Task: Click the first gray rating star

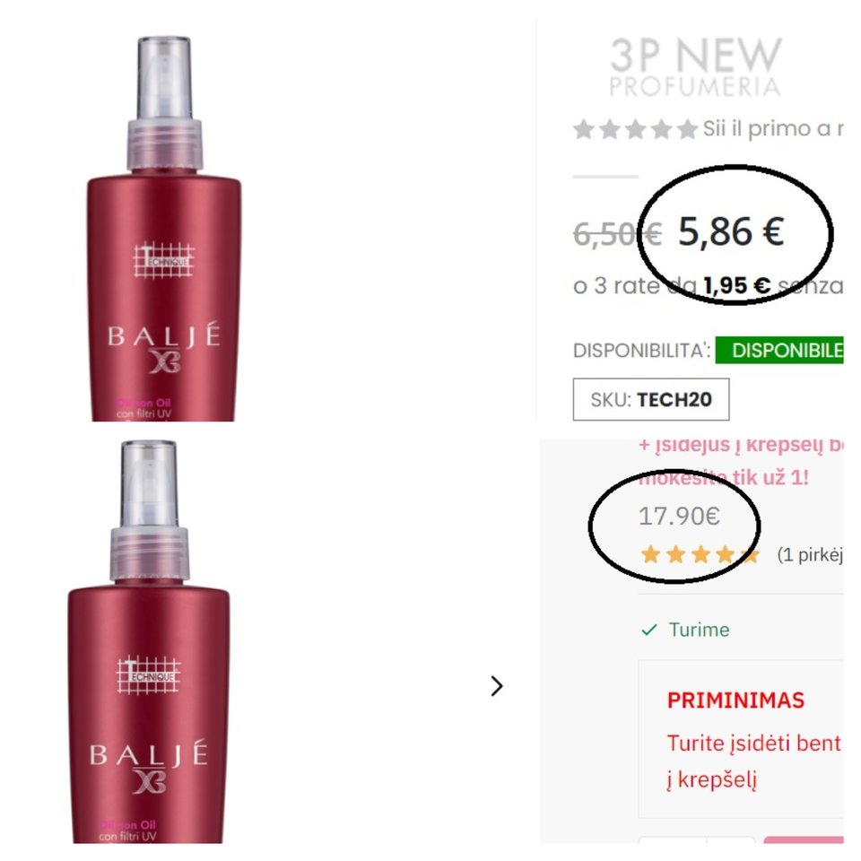Action: coord(584,129)
